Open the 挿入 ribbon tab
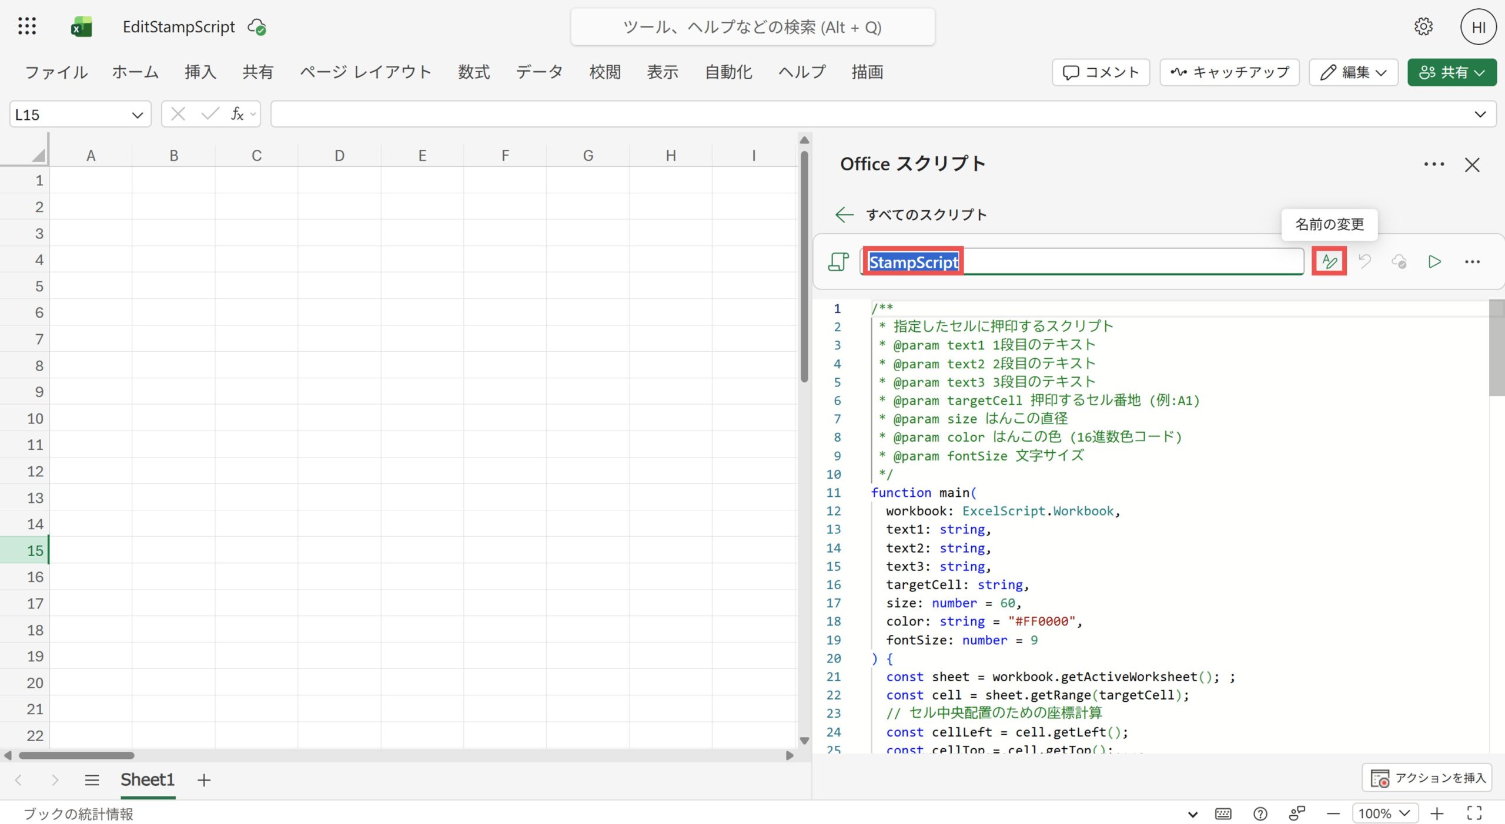Viewport: 1505px width, 824px height. pos(200,72)
